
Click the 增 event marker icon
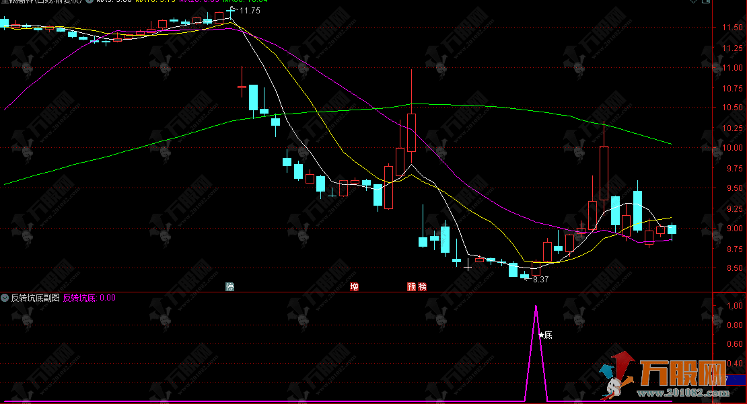354,286
